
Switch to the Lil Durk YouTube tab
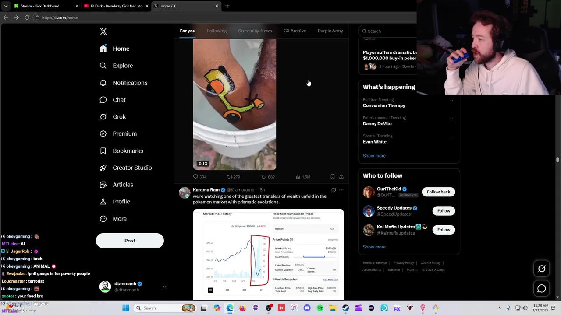116,6
